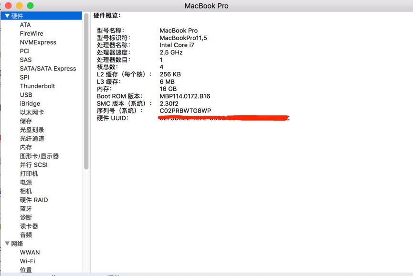
Task: Open the 蓝牙 entry
Action: 26,208
